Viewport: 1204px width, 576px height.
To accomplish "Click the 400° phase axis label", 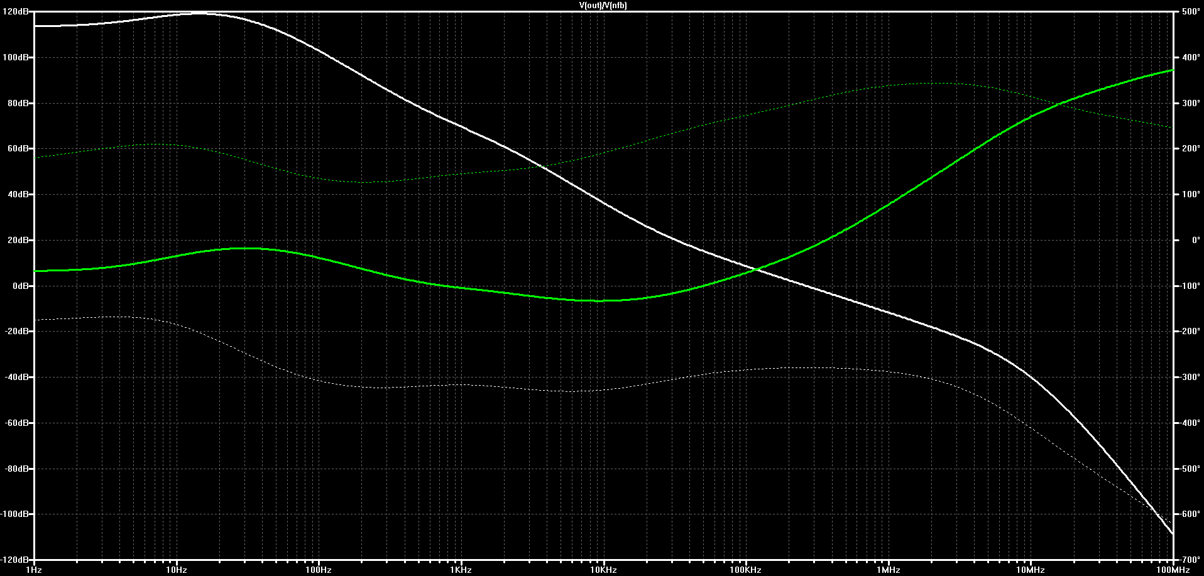I will (1191, 57).
